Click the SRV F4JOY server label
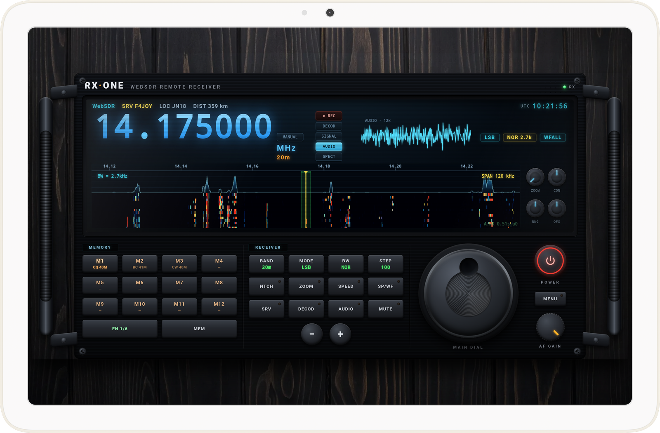This screenshot has width=660, height=433. [x=137, y=106]
